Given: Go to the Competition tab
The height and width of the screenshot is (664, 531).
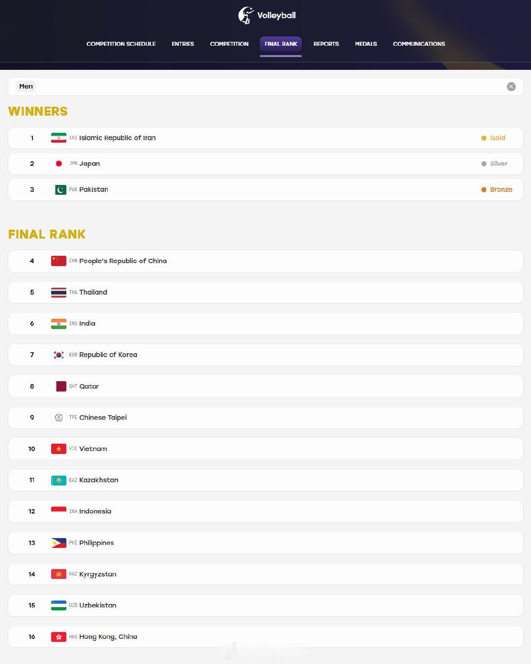Looking at the screenshot, I should point(229,44).
